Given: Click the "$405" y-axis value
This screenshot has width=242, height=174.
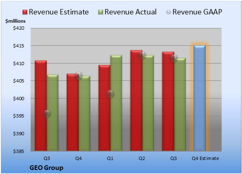Looking at the screenshot, I should coord(19,81).
